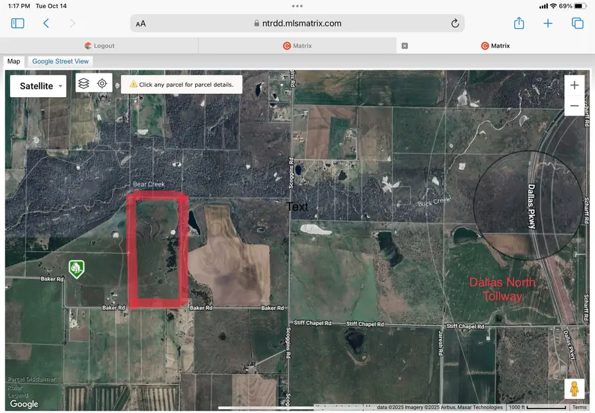Select the Logout tab
595x413 pixels.
(99, 46)
